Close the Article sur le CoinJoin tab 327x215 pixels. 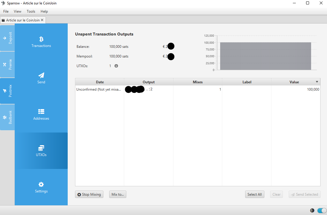tap(42, 20)
